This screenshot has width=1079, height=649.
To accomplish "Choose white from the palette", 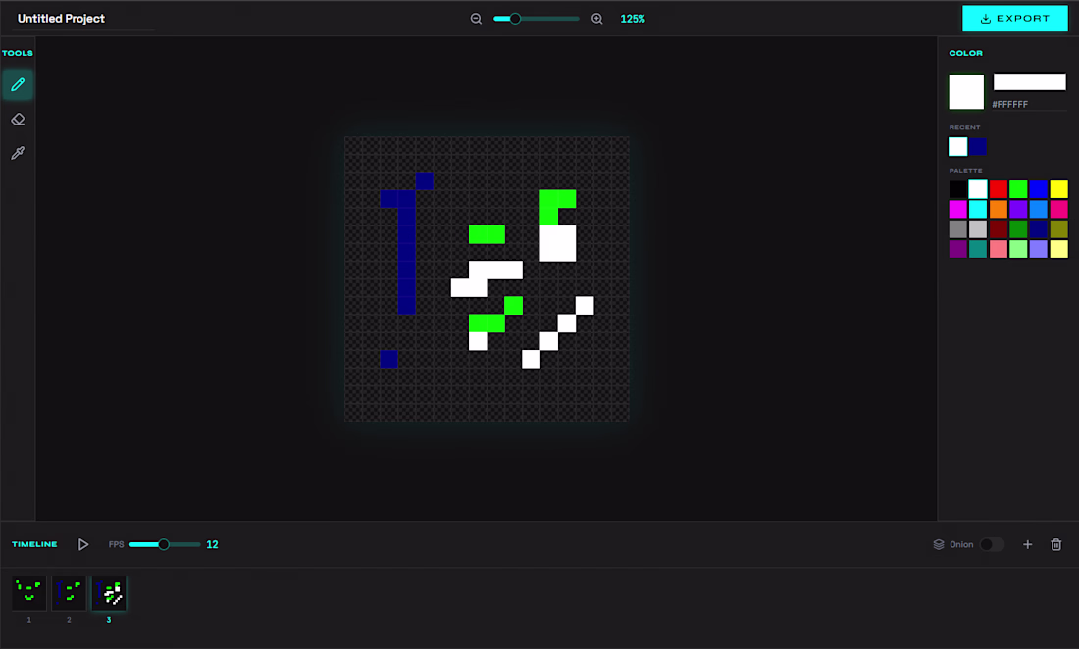I will coord(978,189).
